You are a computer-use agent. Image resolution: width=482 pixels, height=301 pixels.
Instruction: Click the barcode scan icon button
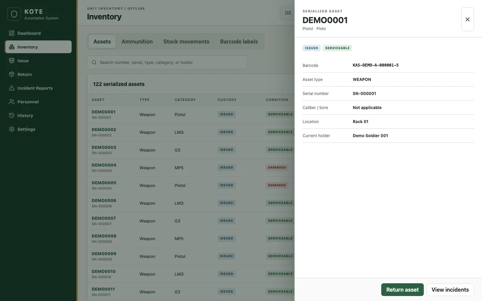[x=288, y=13]
